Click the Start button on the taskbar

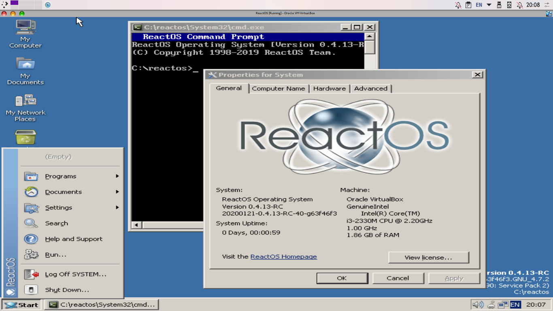coord(21,305)
